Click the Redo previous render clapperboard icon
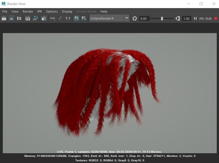Screen dimensions: 219x163 pos(4,18)
